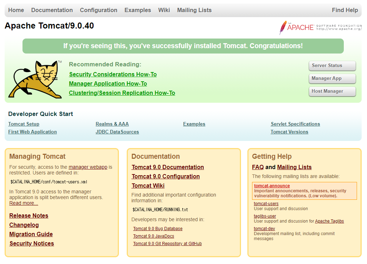Open the Realms & AAA link

click(112, 124)
